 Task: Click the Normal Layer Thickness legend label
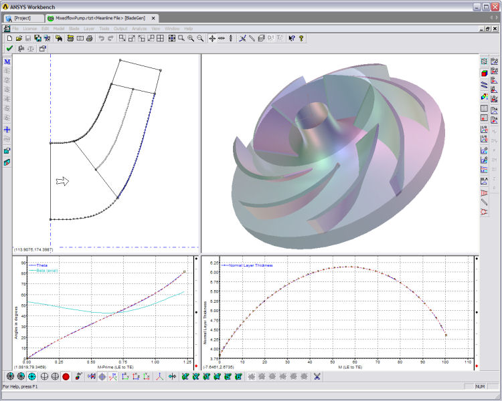tap(251, 265)
